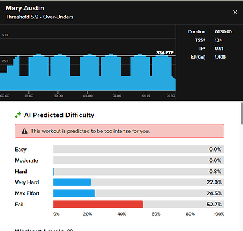243x231 pixels.
Task: Click the 45:00 timeline marker
Action: coord(88,96)
